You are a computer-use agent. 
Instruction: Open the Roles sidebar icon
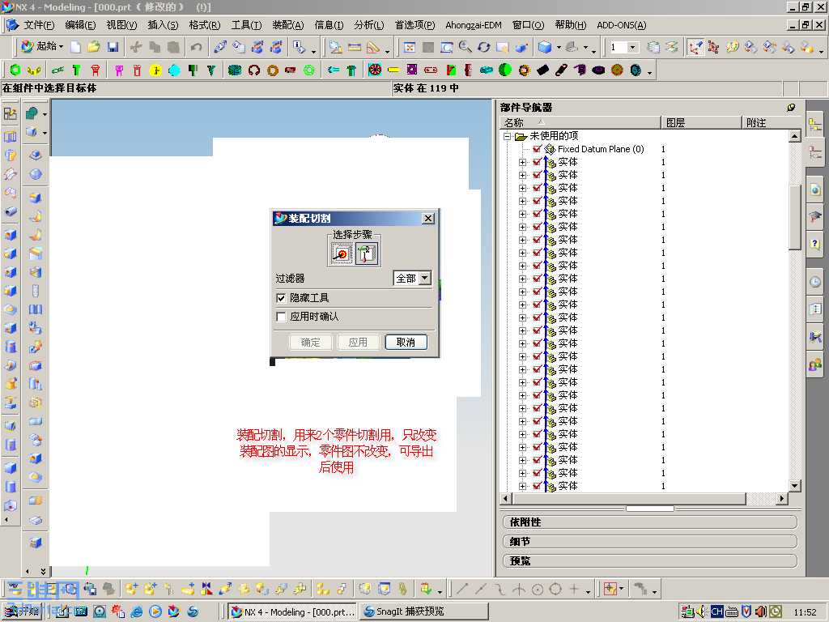(815, 364)
